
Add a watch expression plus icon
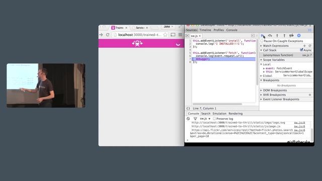(x=304, y=46)
